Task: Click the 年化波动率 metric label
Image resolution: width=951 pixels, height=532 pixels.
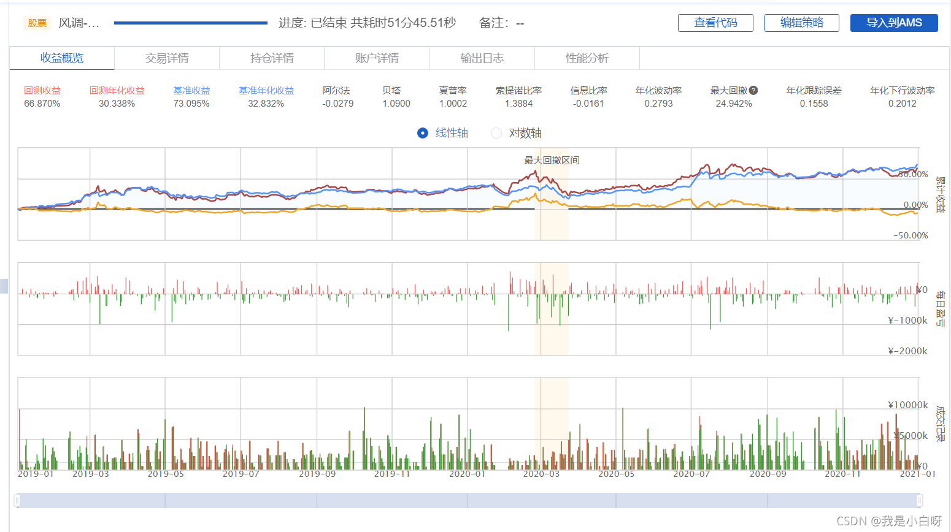Action: tap(658, 90)
